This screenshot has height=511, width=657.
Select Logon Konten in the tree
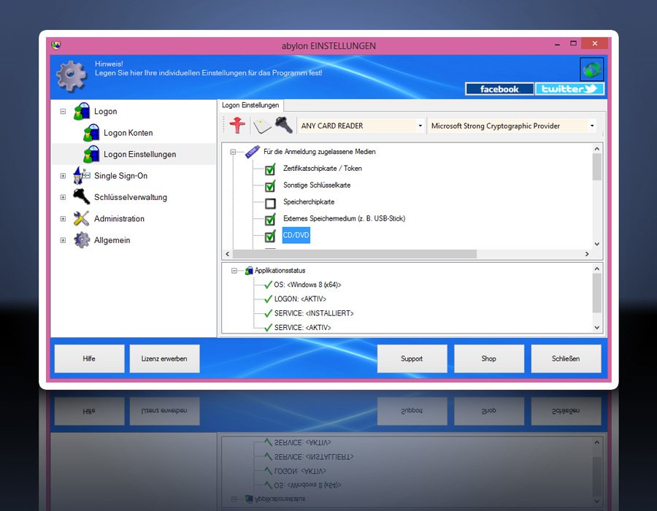point(128,133)
